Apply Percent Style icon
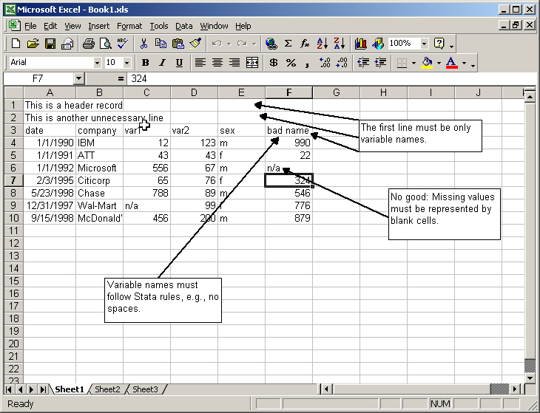The height and width of the screenshot is (413, 540). point(291,63)
